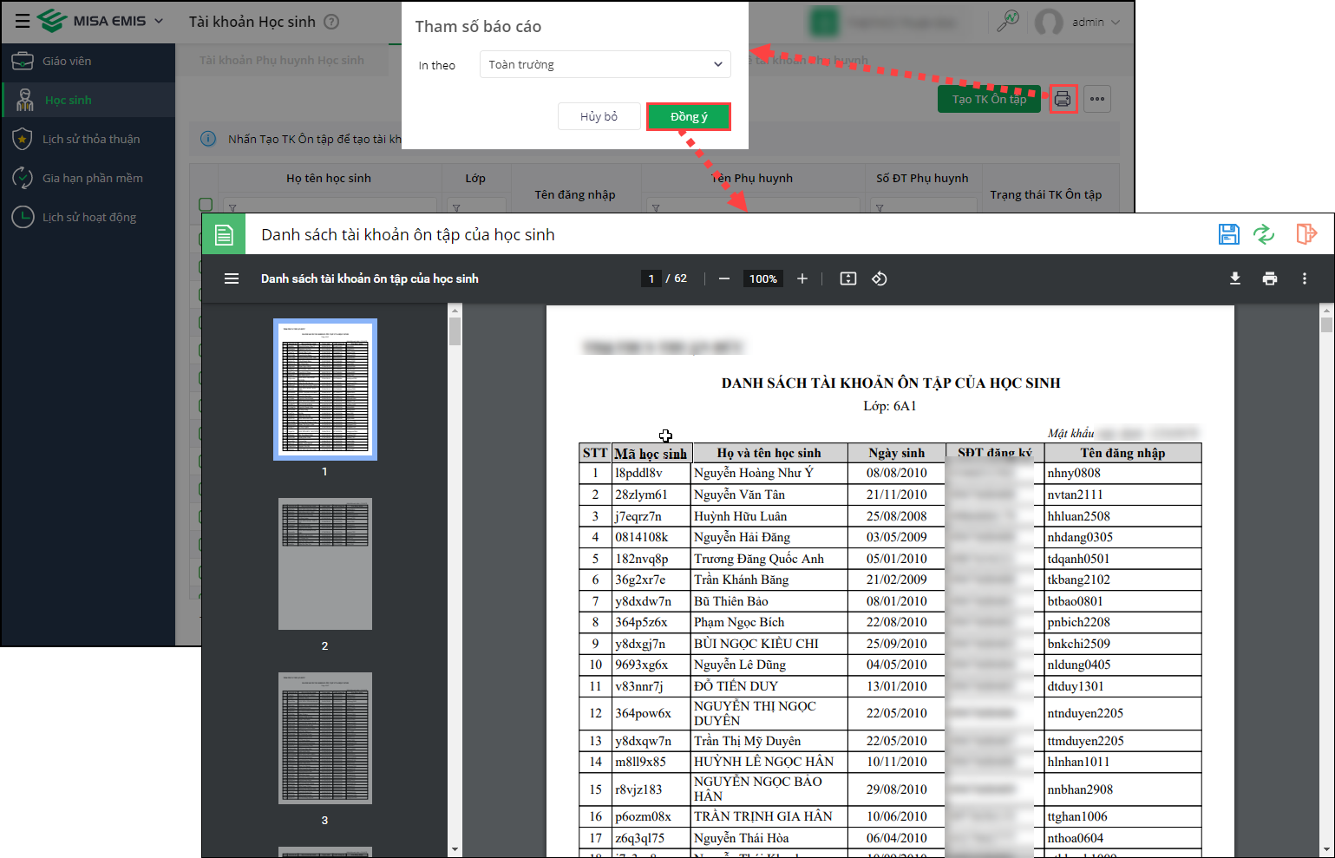Viewport: 1335px width, 858px height.
Task: Open Giáo viên in the sidebar
Action: 88,61
